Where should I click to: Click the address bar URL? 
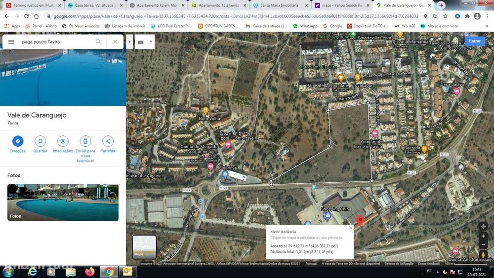[x=236, y=16]
